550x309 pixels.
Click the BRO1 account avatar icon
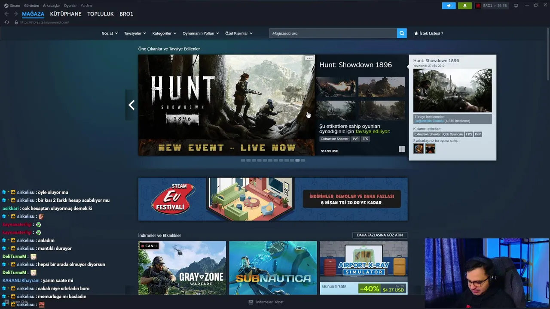478,6
